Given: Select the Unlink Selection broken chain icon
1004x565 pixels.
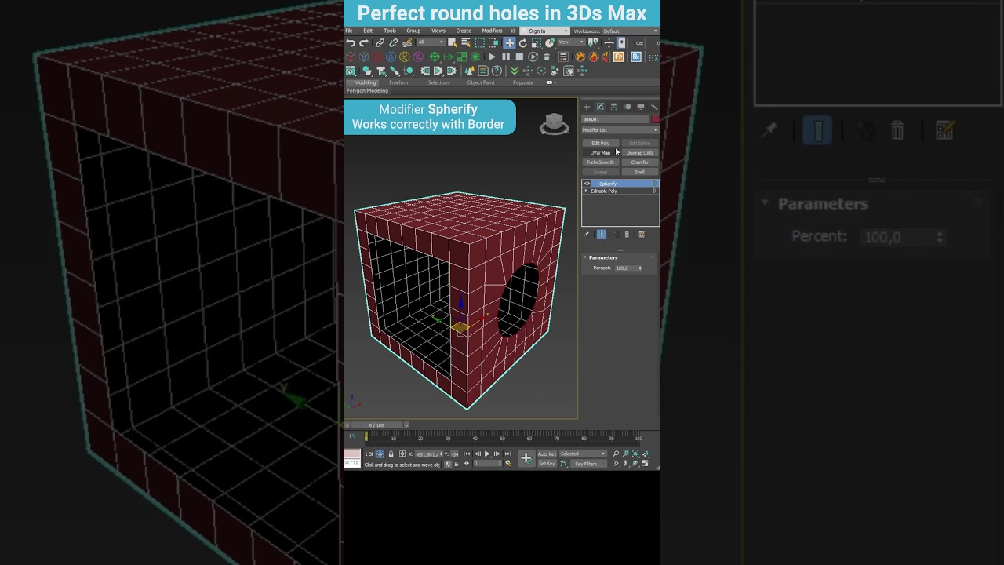Looking at the screenshot, I should pos(394,42).
